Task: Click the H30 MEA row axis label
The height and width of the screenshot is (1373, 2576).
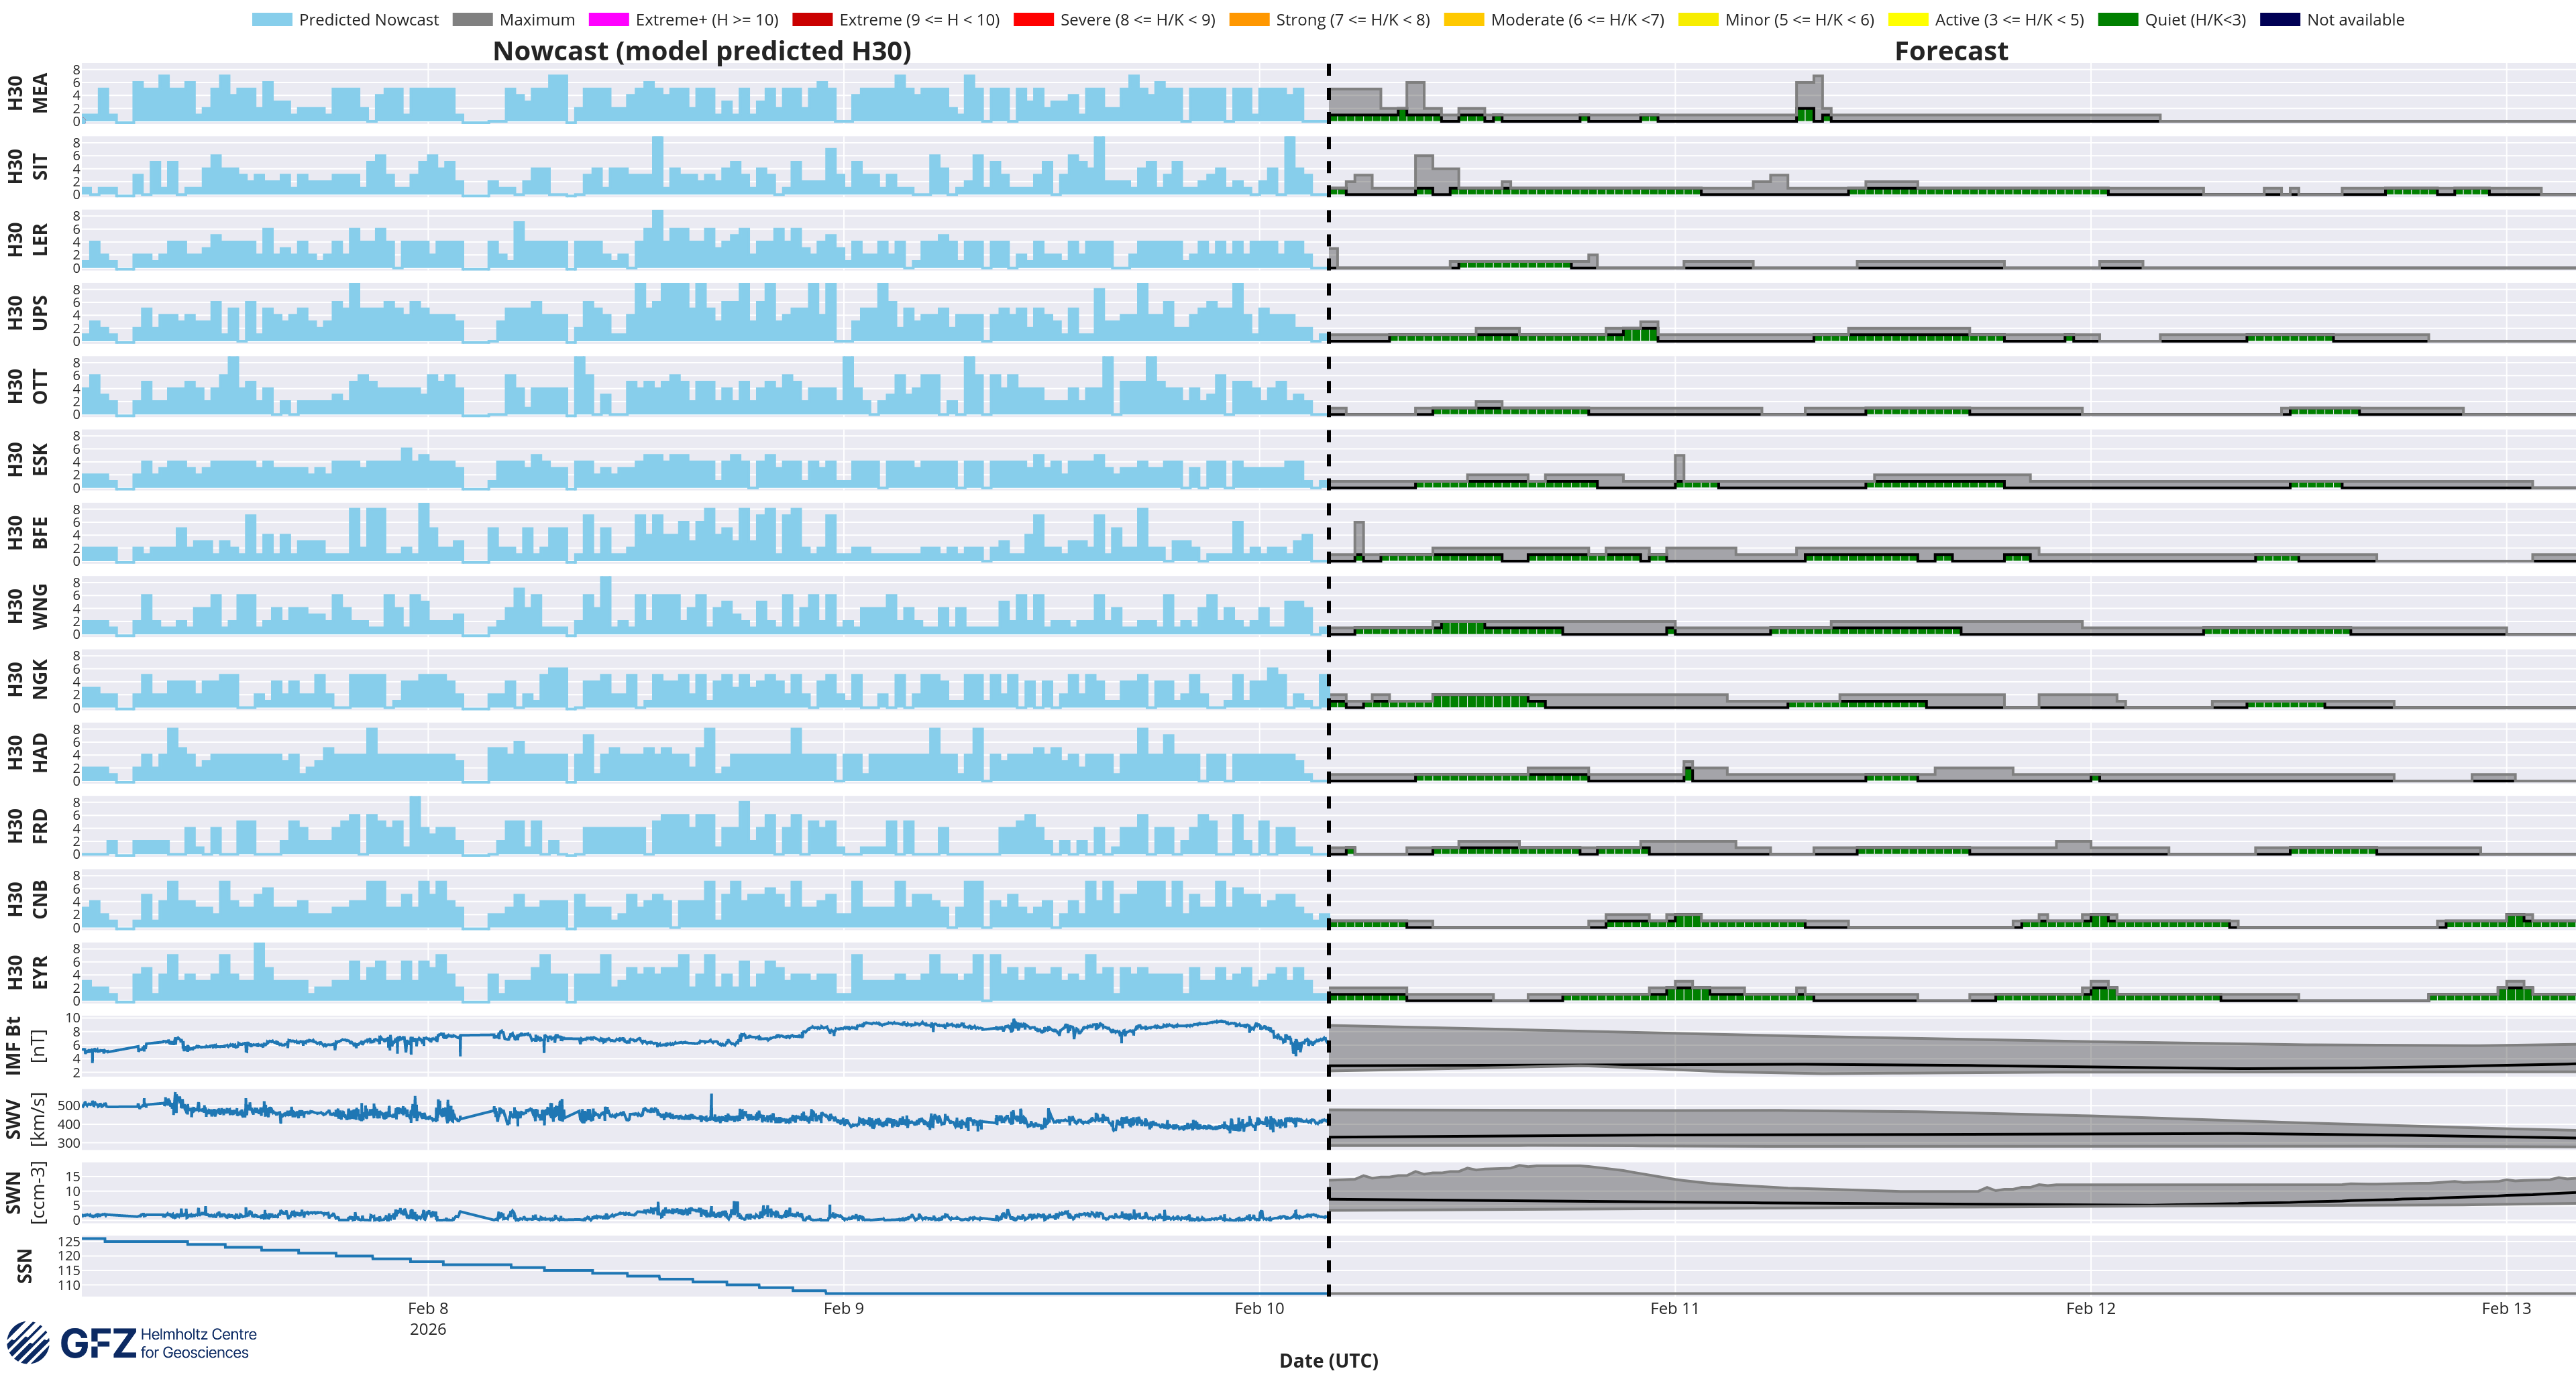Action: pyautogui.click(x=27, y=93)
